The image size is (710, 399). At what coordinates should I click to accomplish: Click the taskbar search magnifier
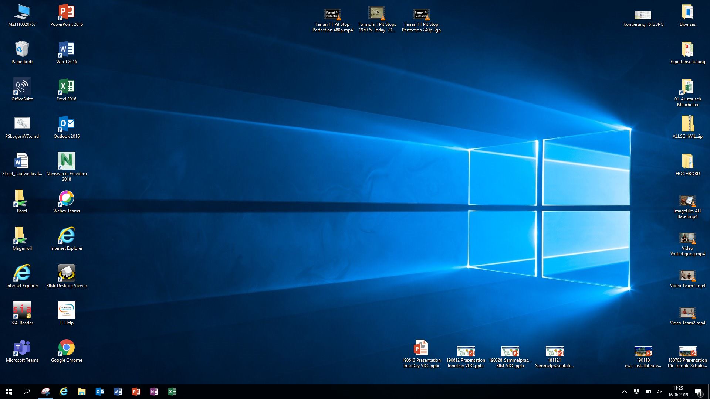coord(27,392)
